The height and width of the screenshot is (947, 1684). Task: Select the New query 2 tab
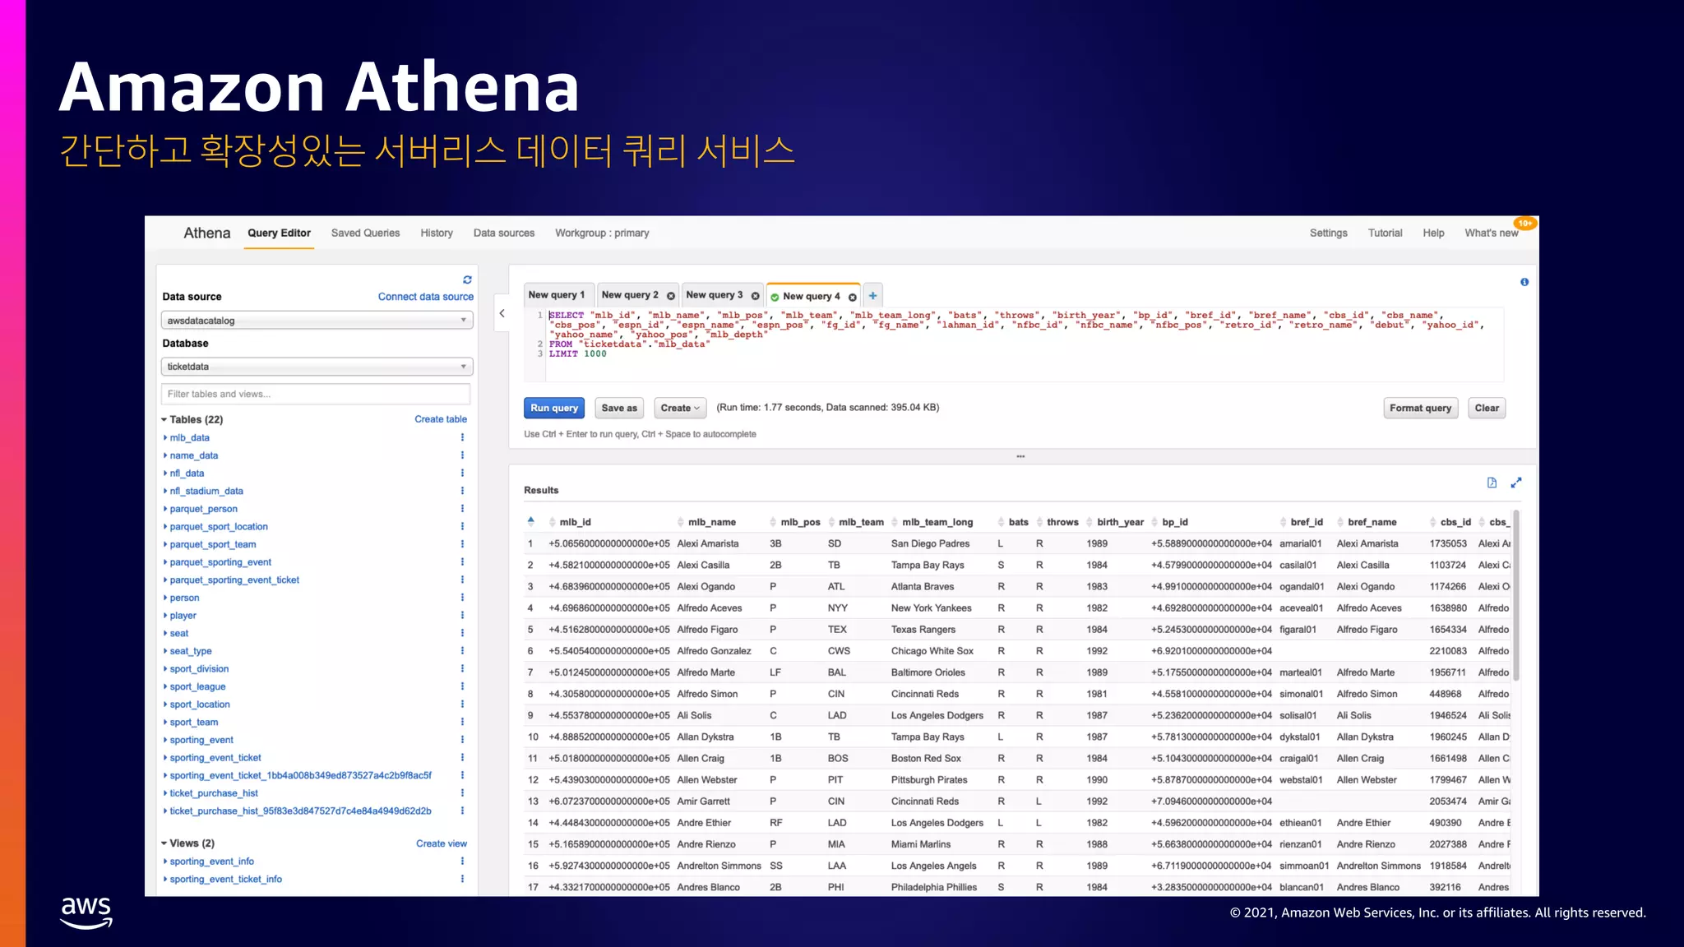point(629,295)
